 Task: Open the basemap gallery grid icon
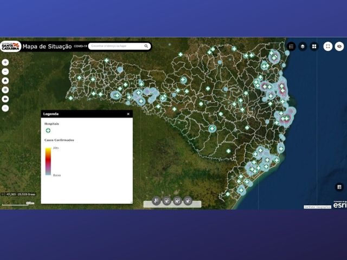coord(314,47)
